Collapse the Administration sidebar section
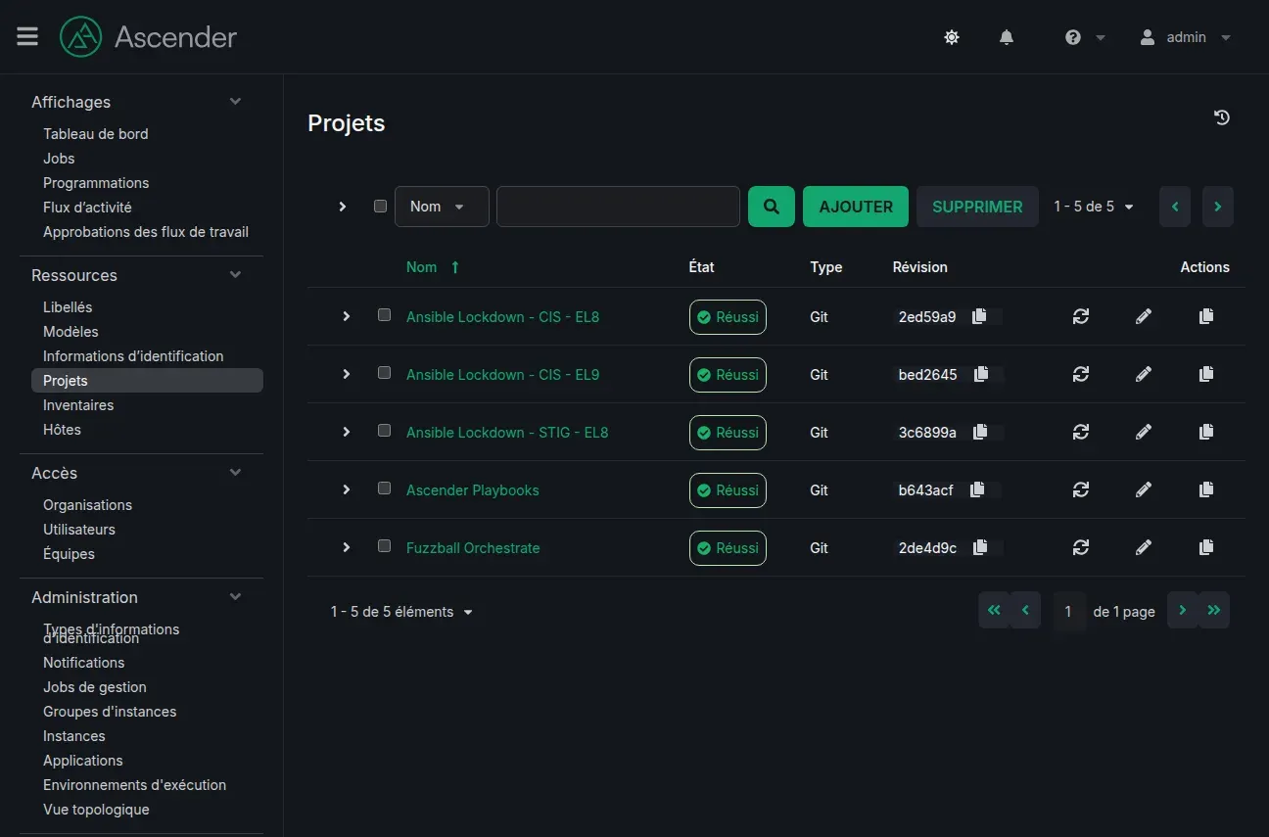This screenshot has height=837, width=1269. pyautogui.click(x=235, y=597)
